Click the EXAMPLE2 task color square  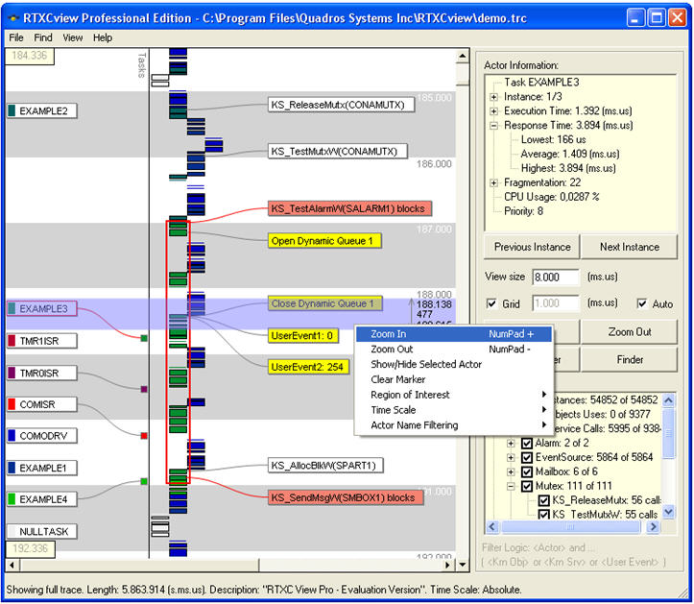12,110
